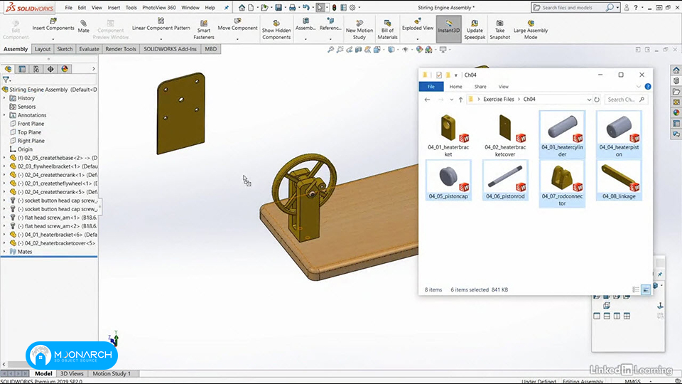Open PhotoView 360 menu
The width and height of the screenshot is (682, 384).
click(159, 7)
